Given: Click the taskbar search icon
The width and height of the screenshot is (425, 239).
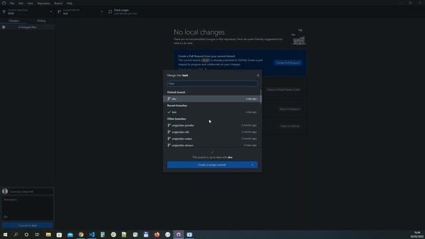Looking at the screenshot, I should pyautogui.click(x=16, y=234).
